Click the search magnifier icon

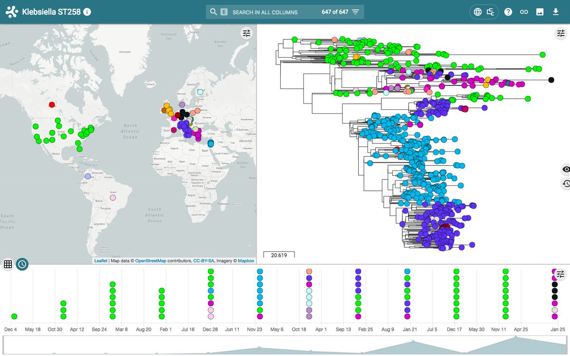point(213,12)
